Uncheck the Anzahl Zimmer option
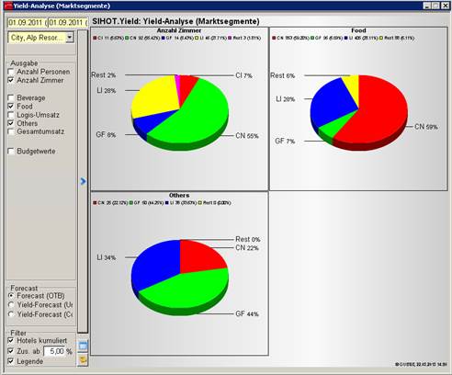The image size is (452, 375). [x=11, y=80]
